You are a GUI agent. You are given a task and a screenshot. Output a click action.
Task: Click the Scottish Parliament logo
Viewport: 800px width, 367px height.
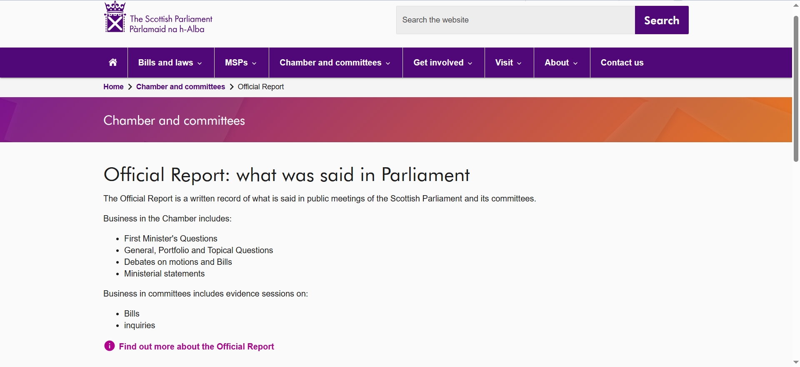pyautogui.click(x=158, y=18)
